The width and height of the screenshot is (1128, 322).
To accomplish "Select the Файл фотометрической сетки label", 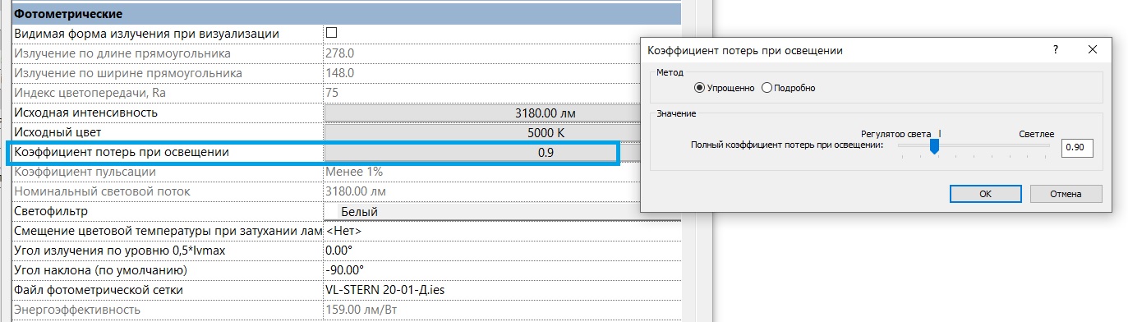I will (99, 290).
